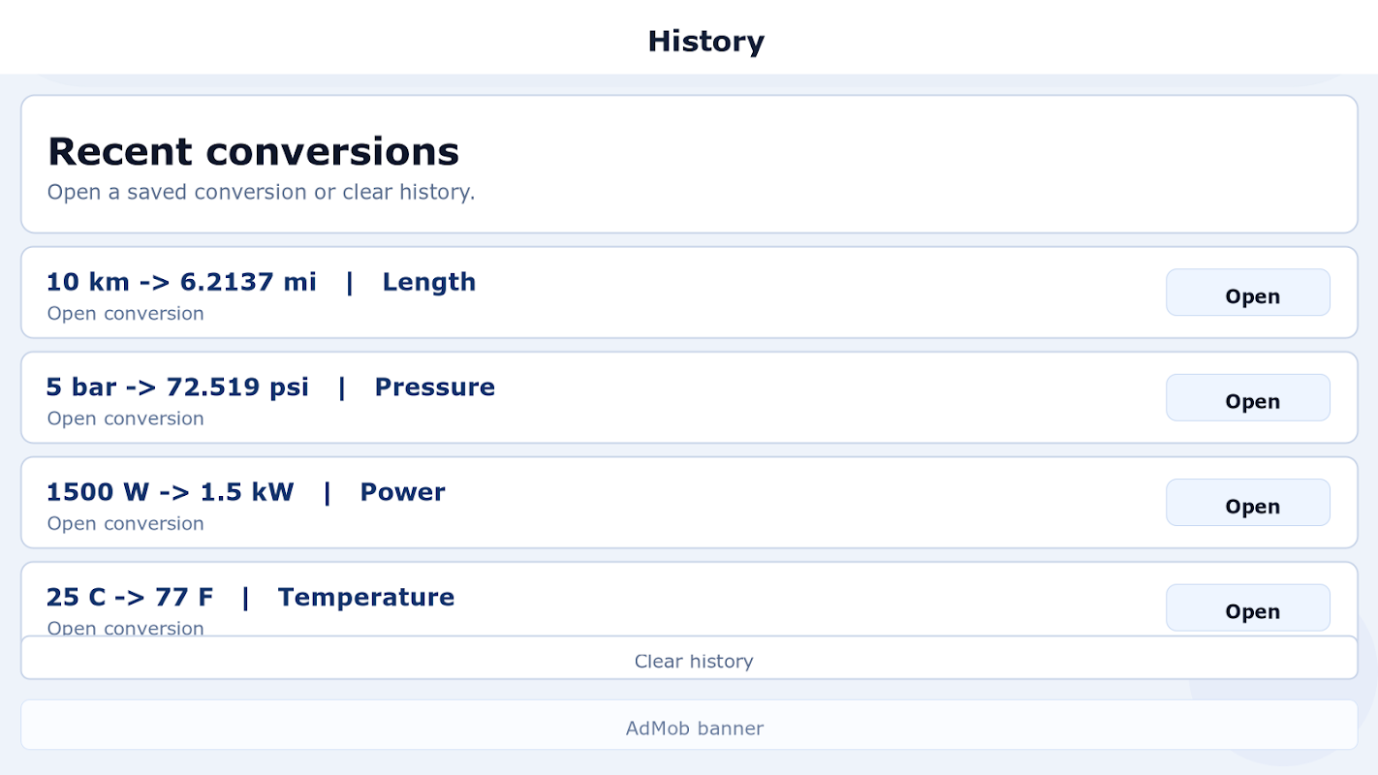Click "Open conversion" under the 1500 W entry
The width and height of the screenshot is (1378, 775).
[126, 524]
